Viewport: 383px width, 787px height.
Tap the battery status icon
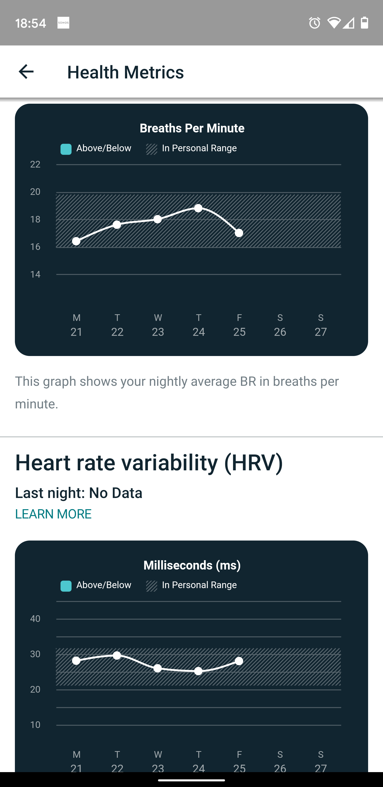tap(364, 23)
